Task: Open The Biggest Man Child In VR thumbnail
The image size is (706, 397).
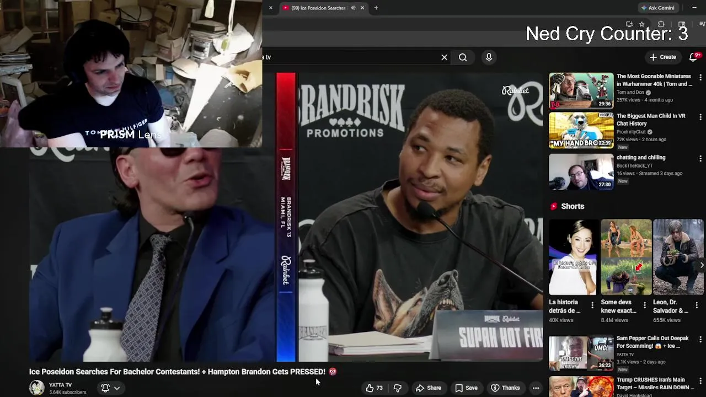Action: 581,131
